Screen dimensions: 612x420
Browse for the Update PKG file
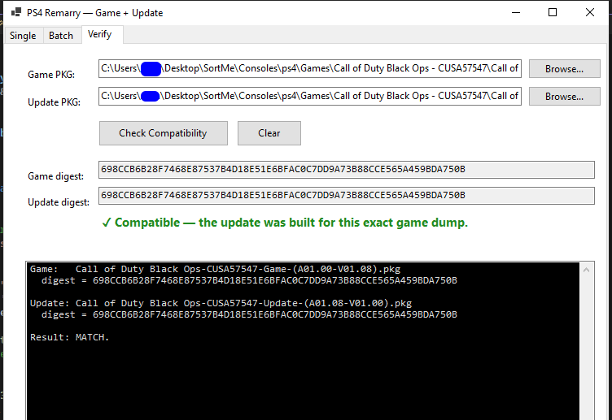click(564, 96)
